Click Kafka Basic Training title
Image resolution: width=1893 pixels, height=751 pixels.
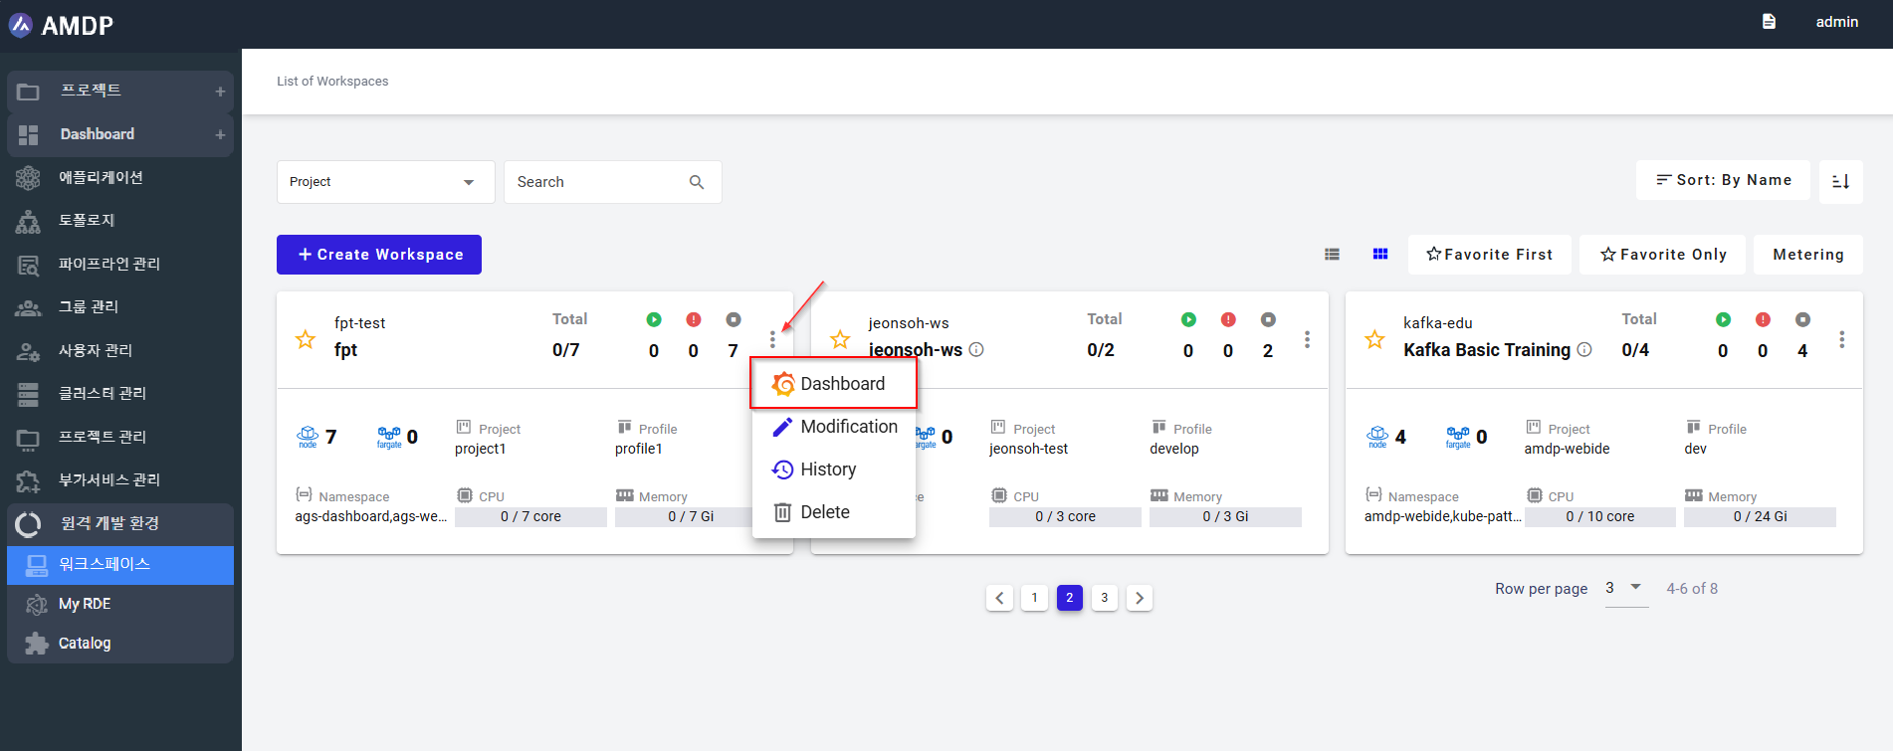coord(1486,350)
